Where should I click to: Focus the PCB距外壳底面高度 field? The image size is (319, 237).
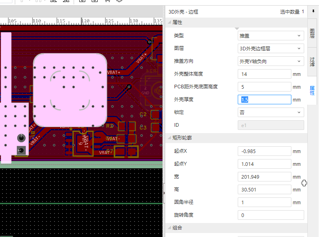[x=264, y=87]
